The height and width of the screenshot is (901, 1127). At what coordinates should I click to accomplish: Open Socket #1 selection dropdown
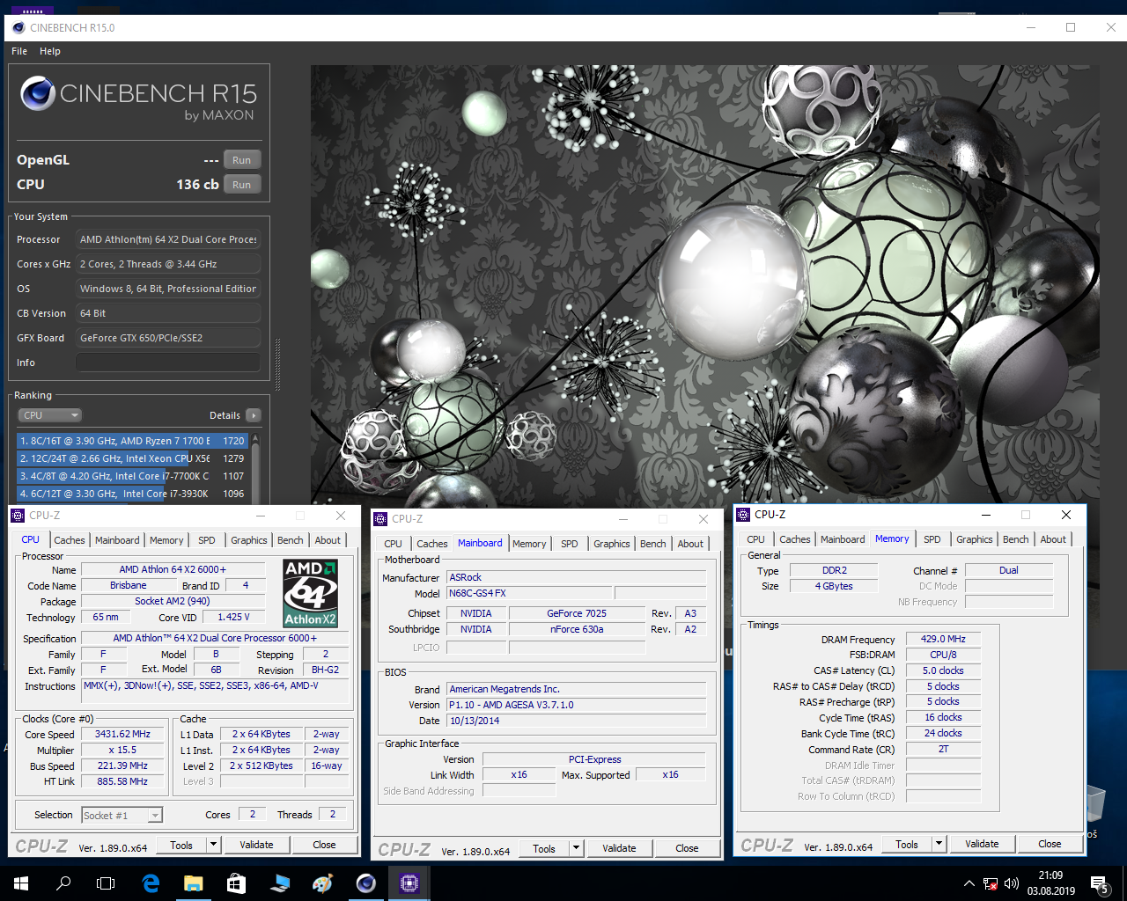pyautogui.click(x=122, y=816)
